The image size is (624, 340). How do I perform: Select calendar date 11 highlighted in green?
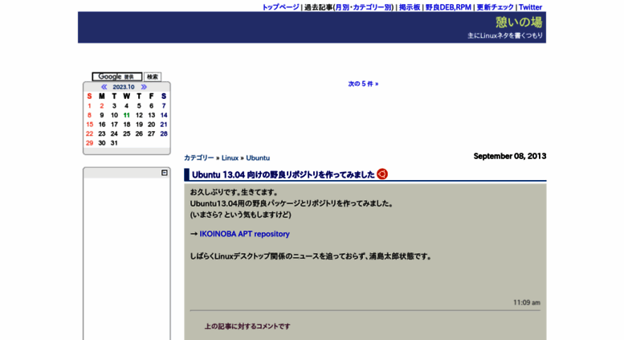coord(127,115)
